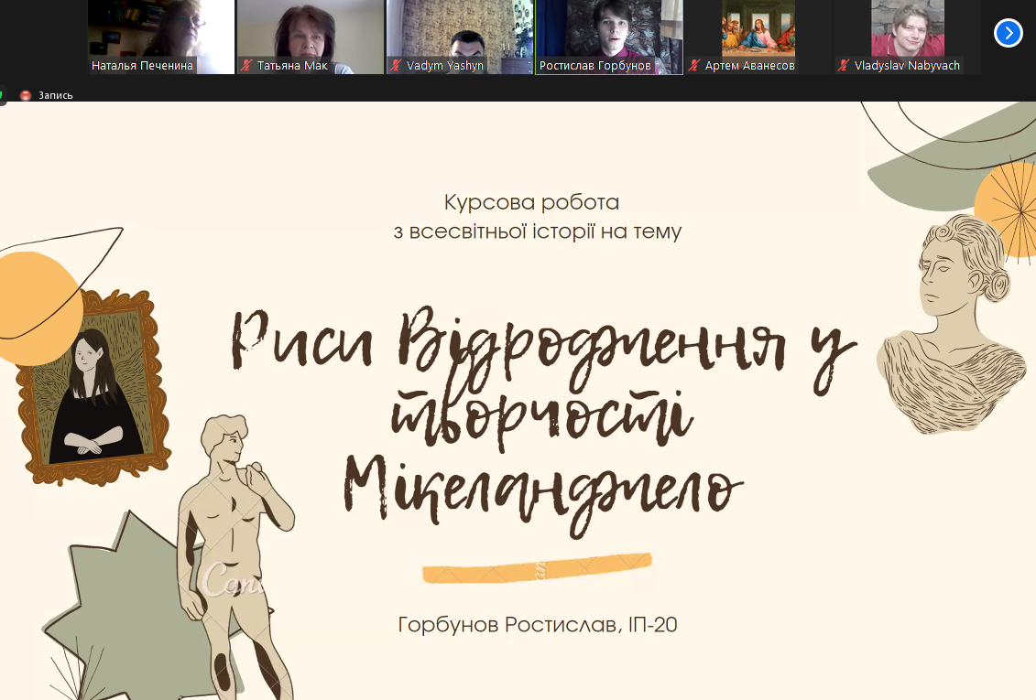1036x700 pixels.
Task: Click Vadym Yashyn's video tile
Action: (x=459, y=32)
